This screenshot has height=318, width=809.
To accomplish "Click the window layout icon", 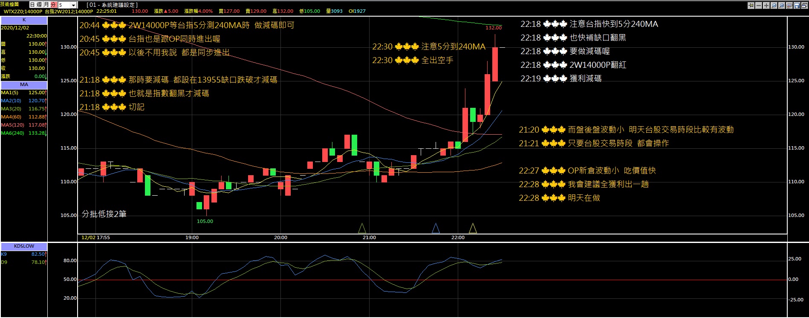I will (805, 6).
